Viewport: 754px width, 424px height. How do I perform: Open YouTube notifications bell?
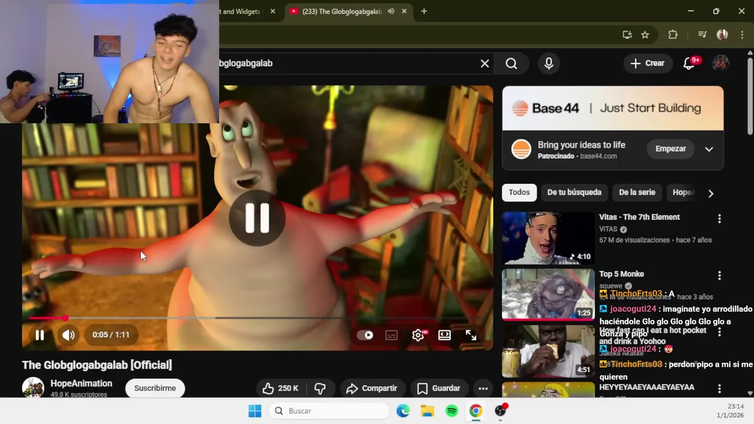(689, 64)
